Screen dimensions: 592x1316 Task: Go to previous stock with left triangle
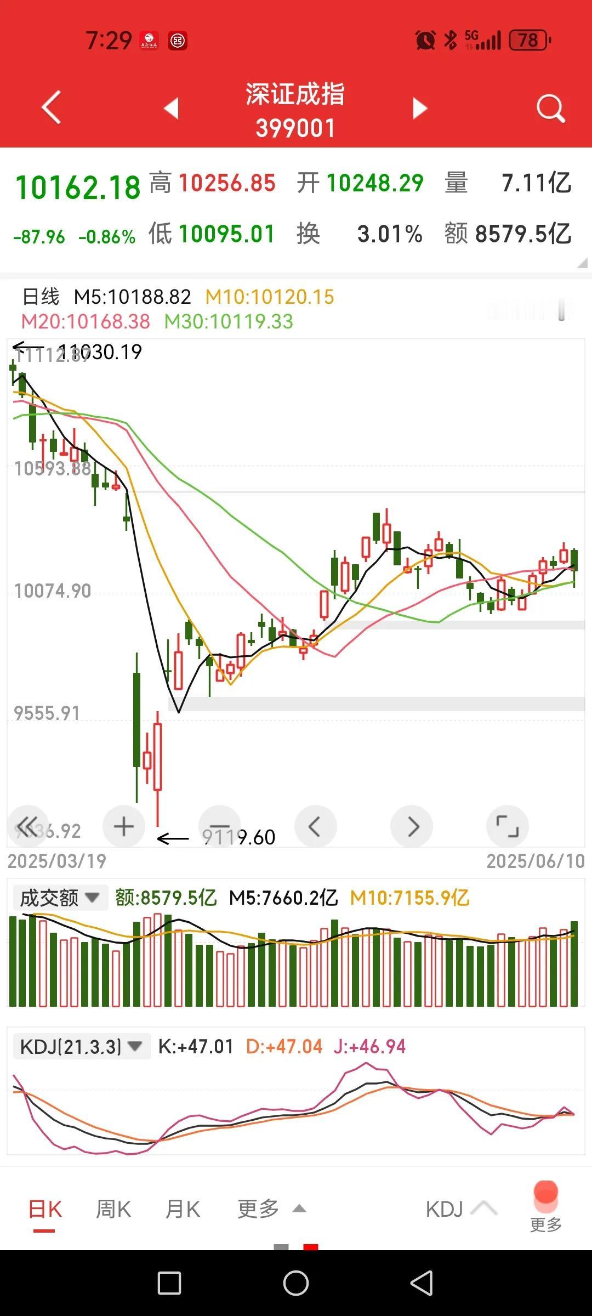click(x=172, y=108)
